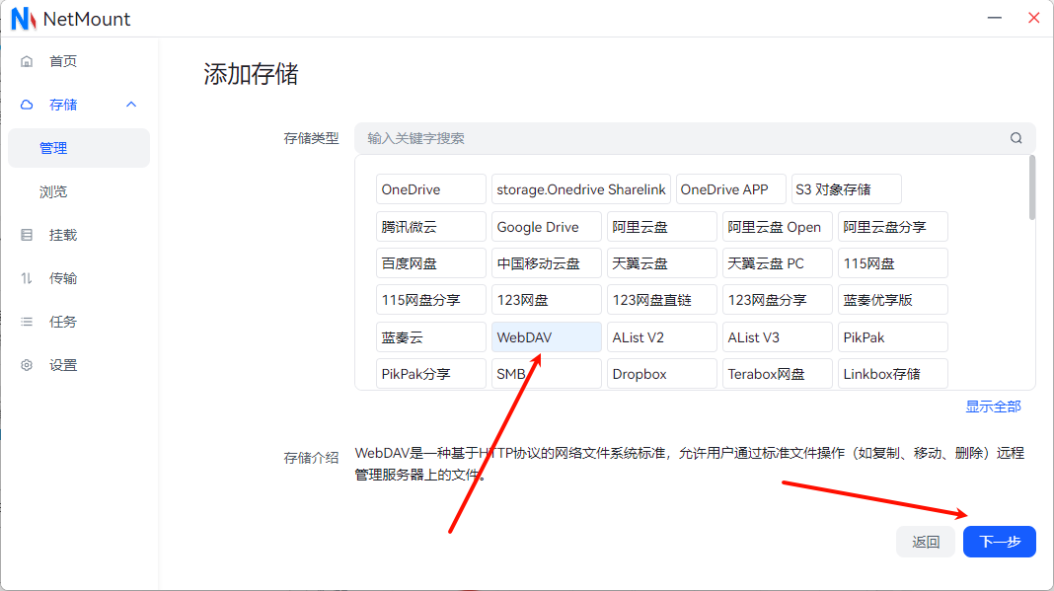Click the NetMount logo icon
Viewport: 1054px width, 591px height.
pyautogui.click(x=23, y=19)
